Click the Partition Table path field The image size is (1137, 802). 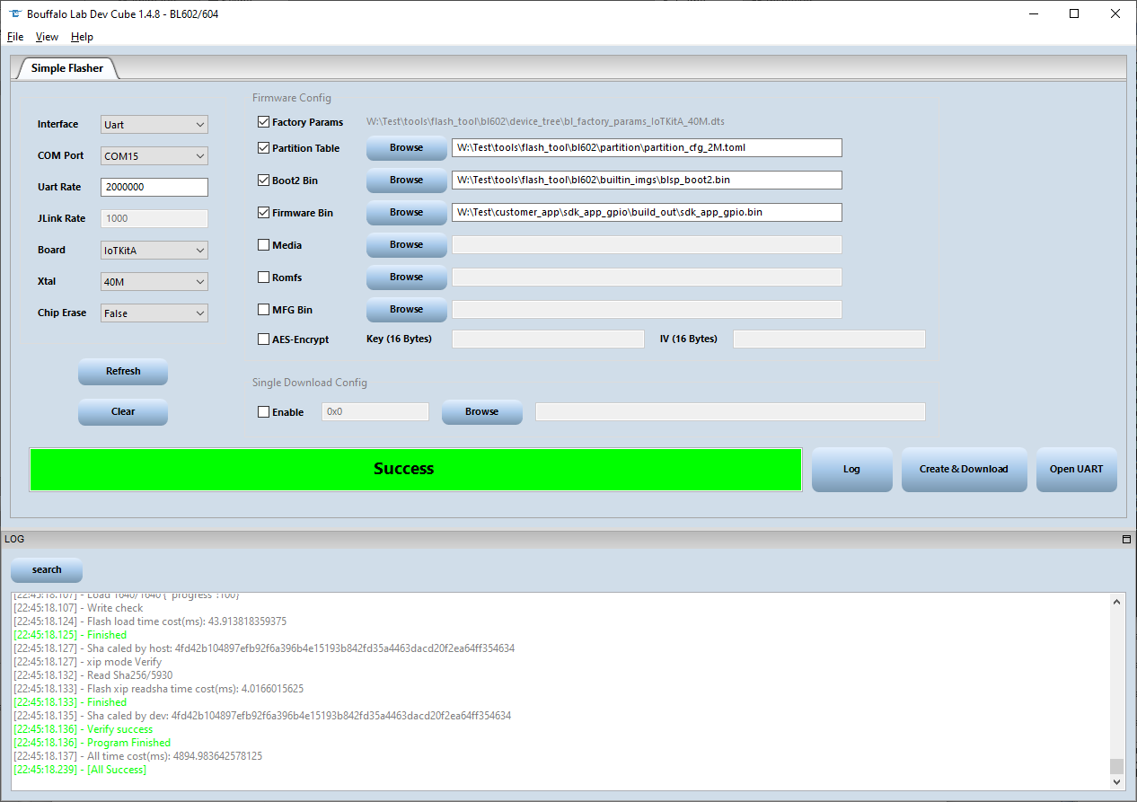(x=647, y=148)
